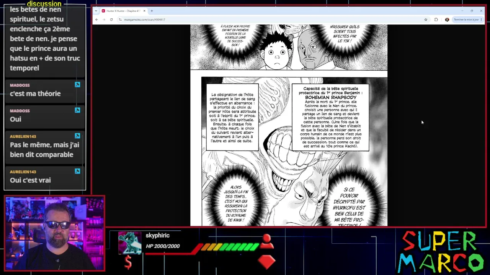Click the "c'est ma théorie" chat message
Viewport: 490px width, 275px height.
click(35, 94)
